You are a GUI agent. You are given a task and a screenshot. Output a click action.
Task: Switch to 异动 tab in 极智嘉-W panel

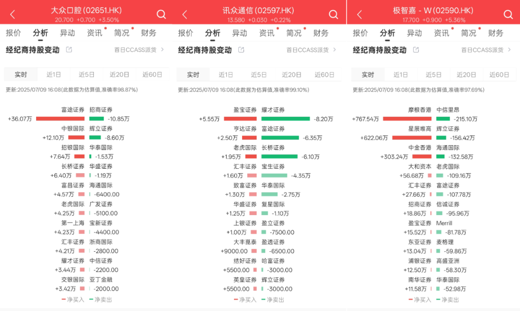coord(414,33)
